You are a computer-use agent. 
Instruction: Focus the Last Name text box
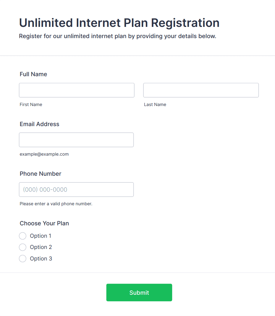201,90
